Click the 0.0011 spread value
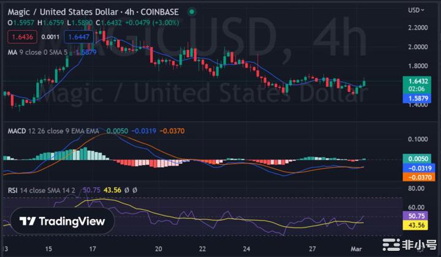Viewport: 441px width, 257px height. (50, 37)
